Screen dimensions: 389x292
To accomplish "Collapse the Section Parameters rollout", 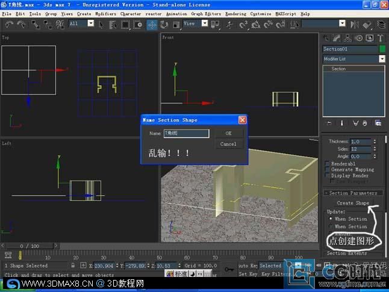I will pyautogui.click(x=353, y=193).
